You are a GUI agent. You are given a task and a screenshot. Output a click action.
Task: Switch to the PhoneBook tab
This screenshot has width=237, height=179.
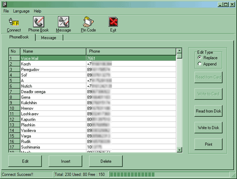coord(19,37)
